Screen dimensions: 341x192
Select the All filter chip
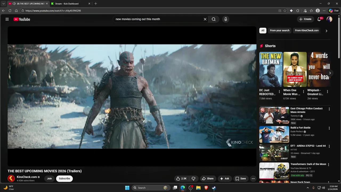[x=263, y=30]
